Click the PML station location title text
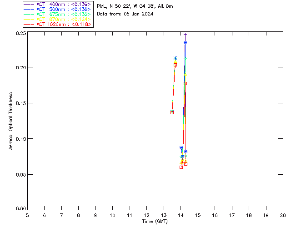291x233 pixels. point(135,6)
